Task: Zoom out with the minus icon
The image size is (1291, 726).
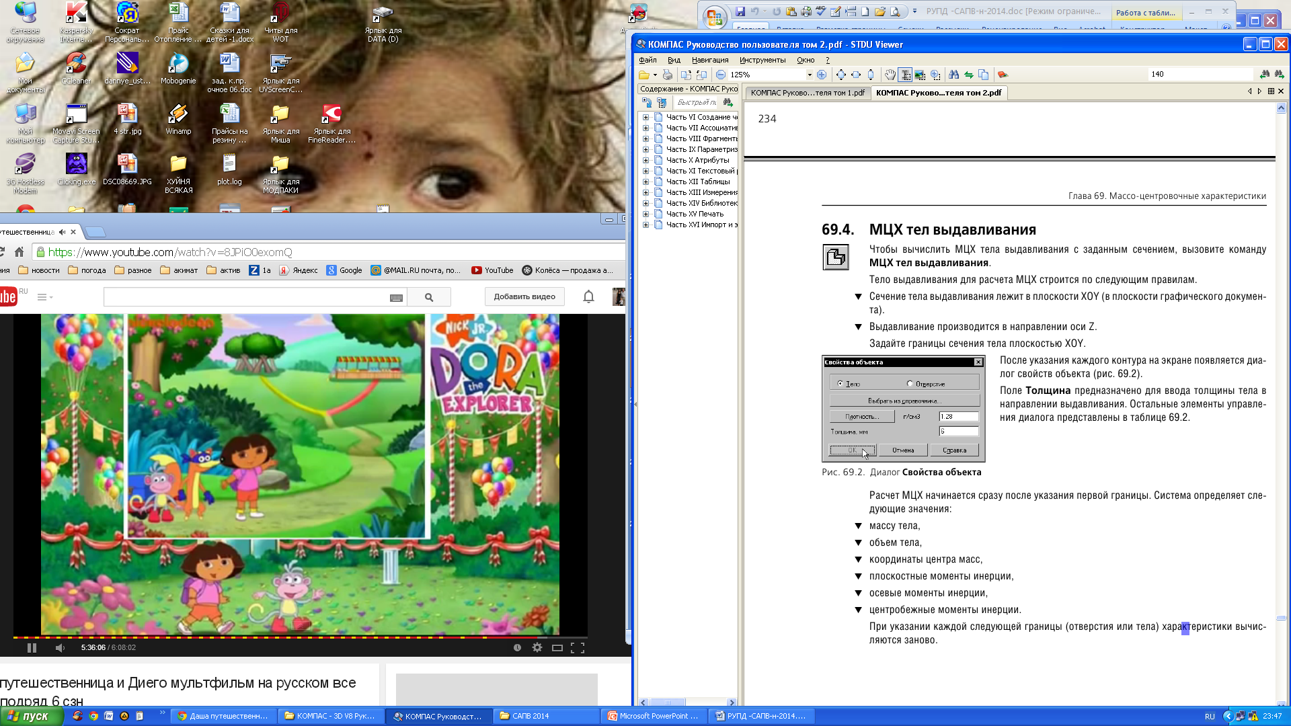Action: pos(721,75)
